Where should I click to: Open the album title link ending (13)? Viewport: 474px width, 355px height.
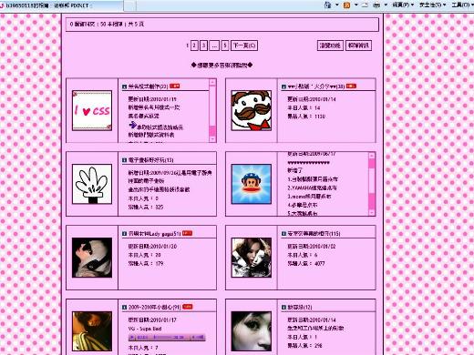coord(151,160)
